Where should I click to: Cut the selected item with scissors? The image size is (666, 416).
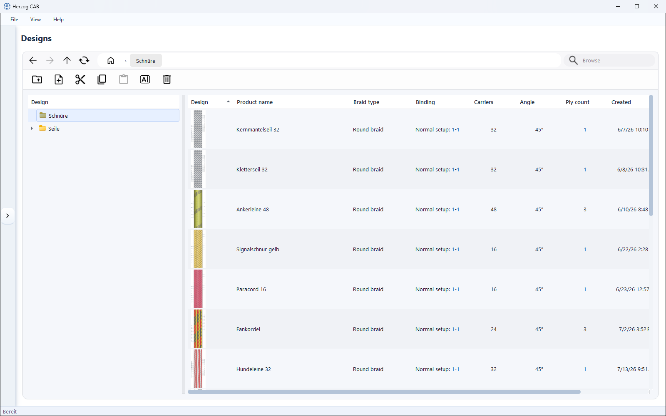(80, 79)
